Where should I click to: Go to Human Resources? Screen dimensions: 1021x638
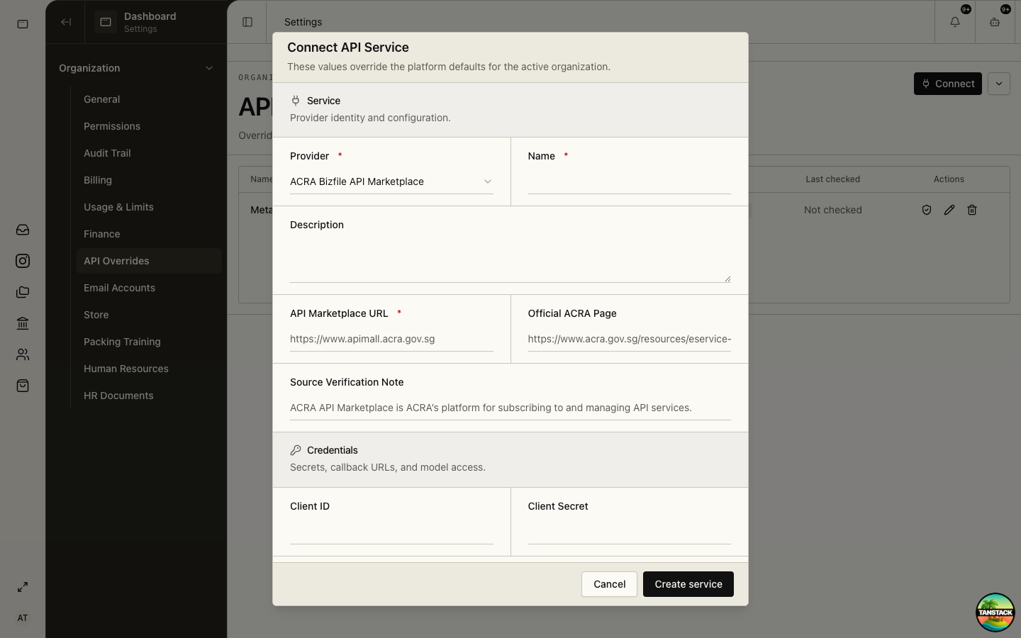149,369
